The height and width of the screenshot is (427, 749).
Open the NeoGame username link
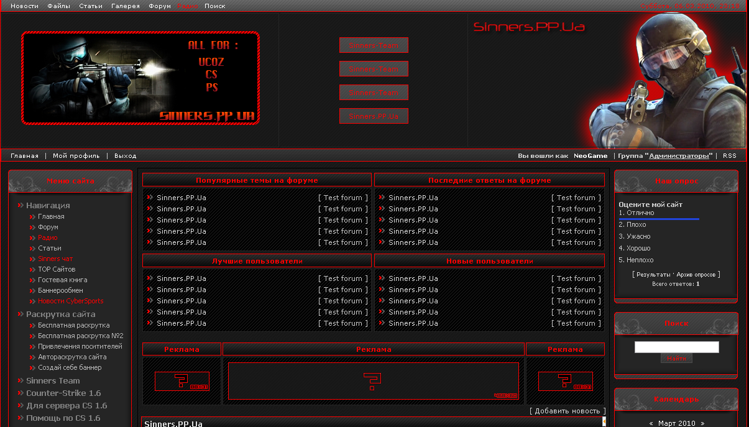pyautogui.click(x=590, y=156)
